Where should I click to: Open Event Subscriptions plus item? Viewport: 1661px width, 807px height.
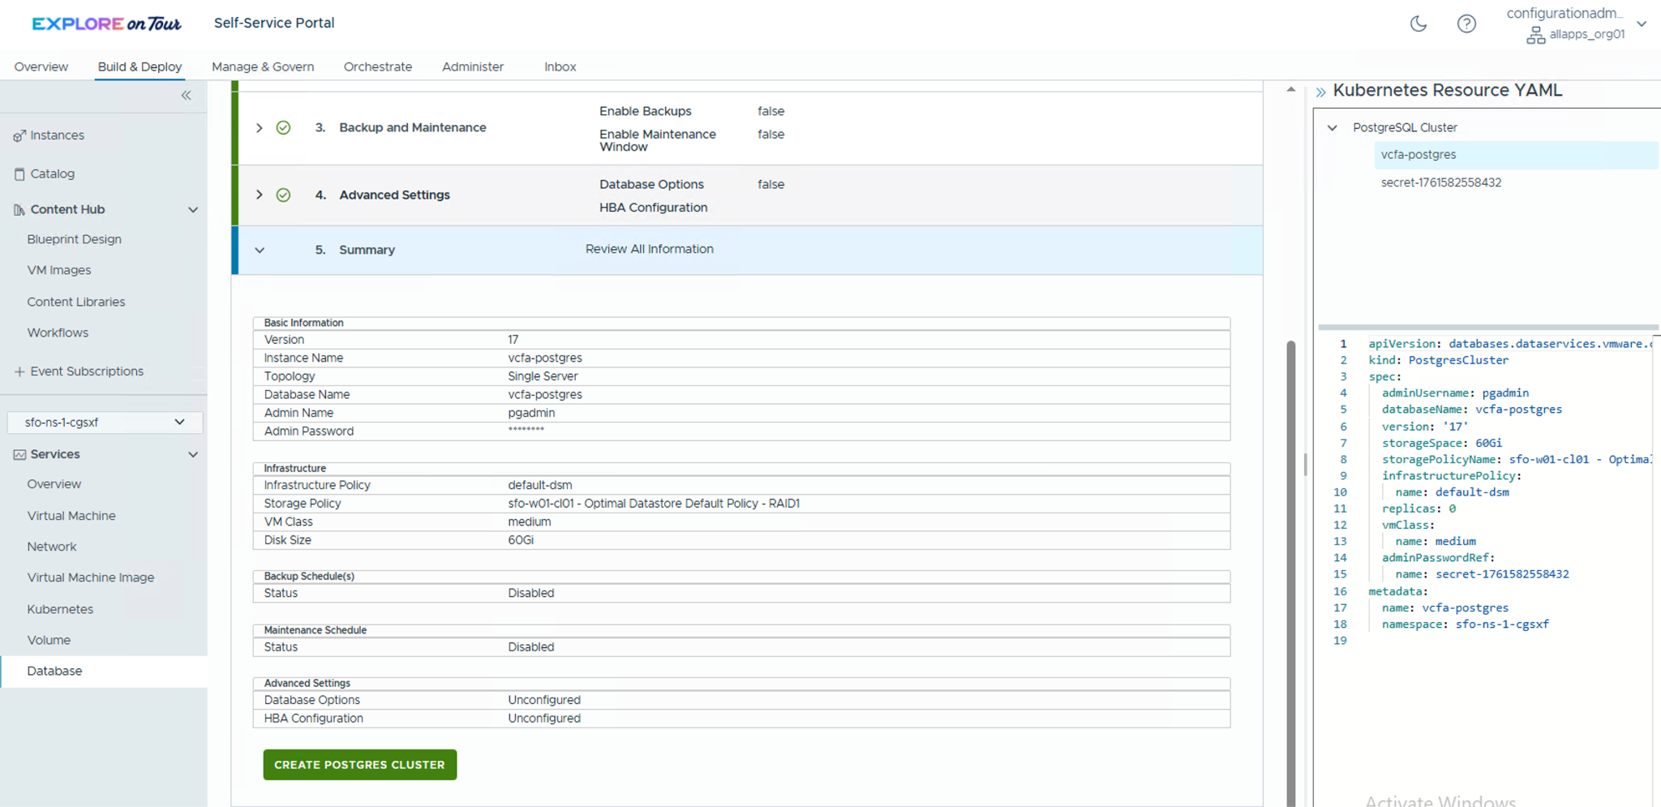[x=86, y=371]
